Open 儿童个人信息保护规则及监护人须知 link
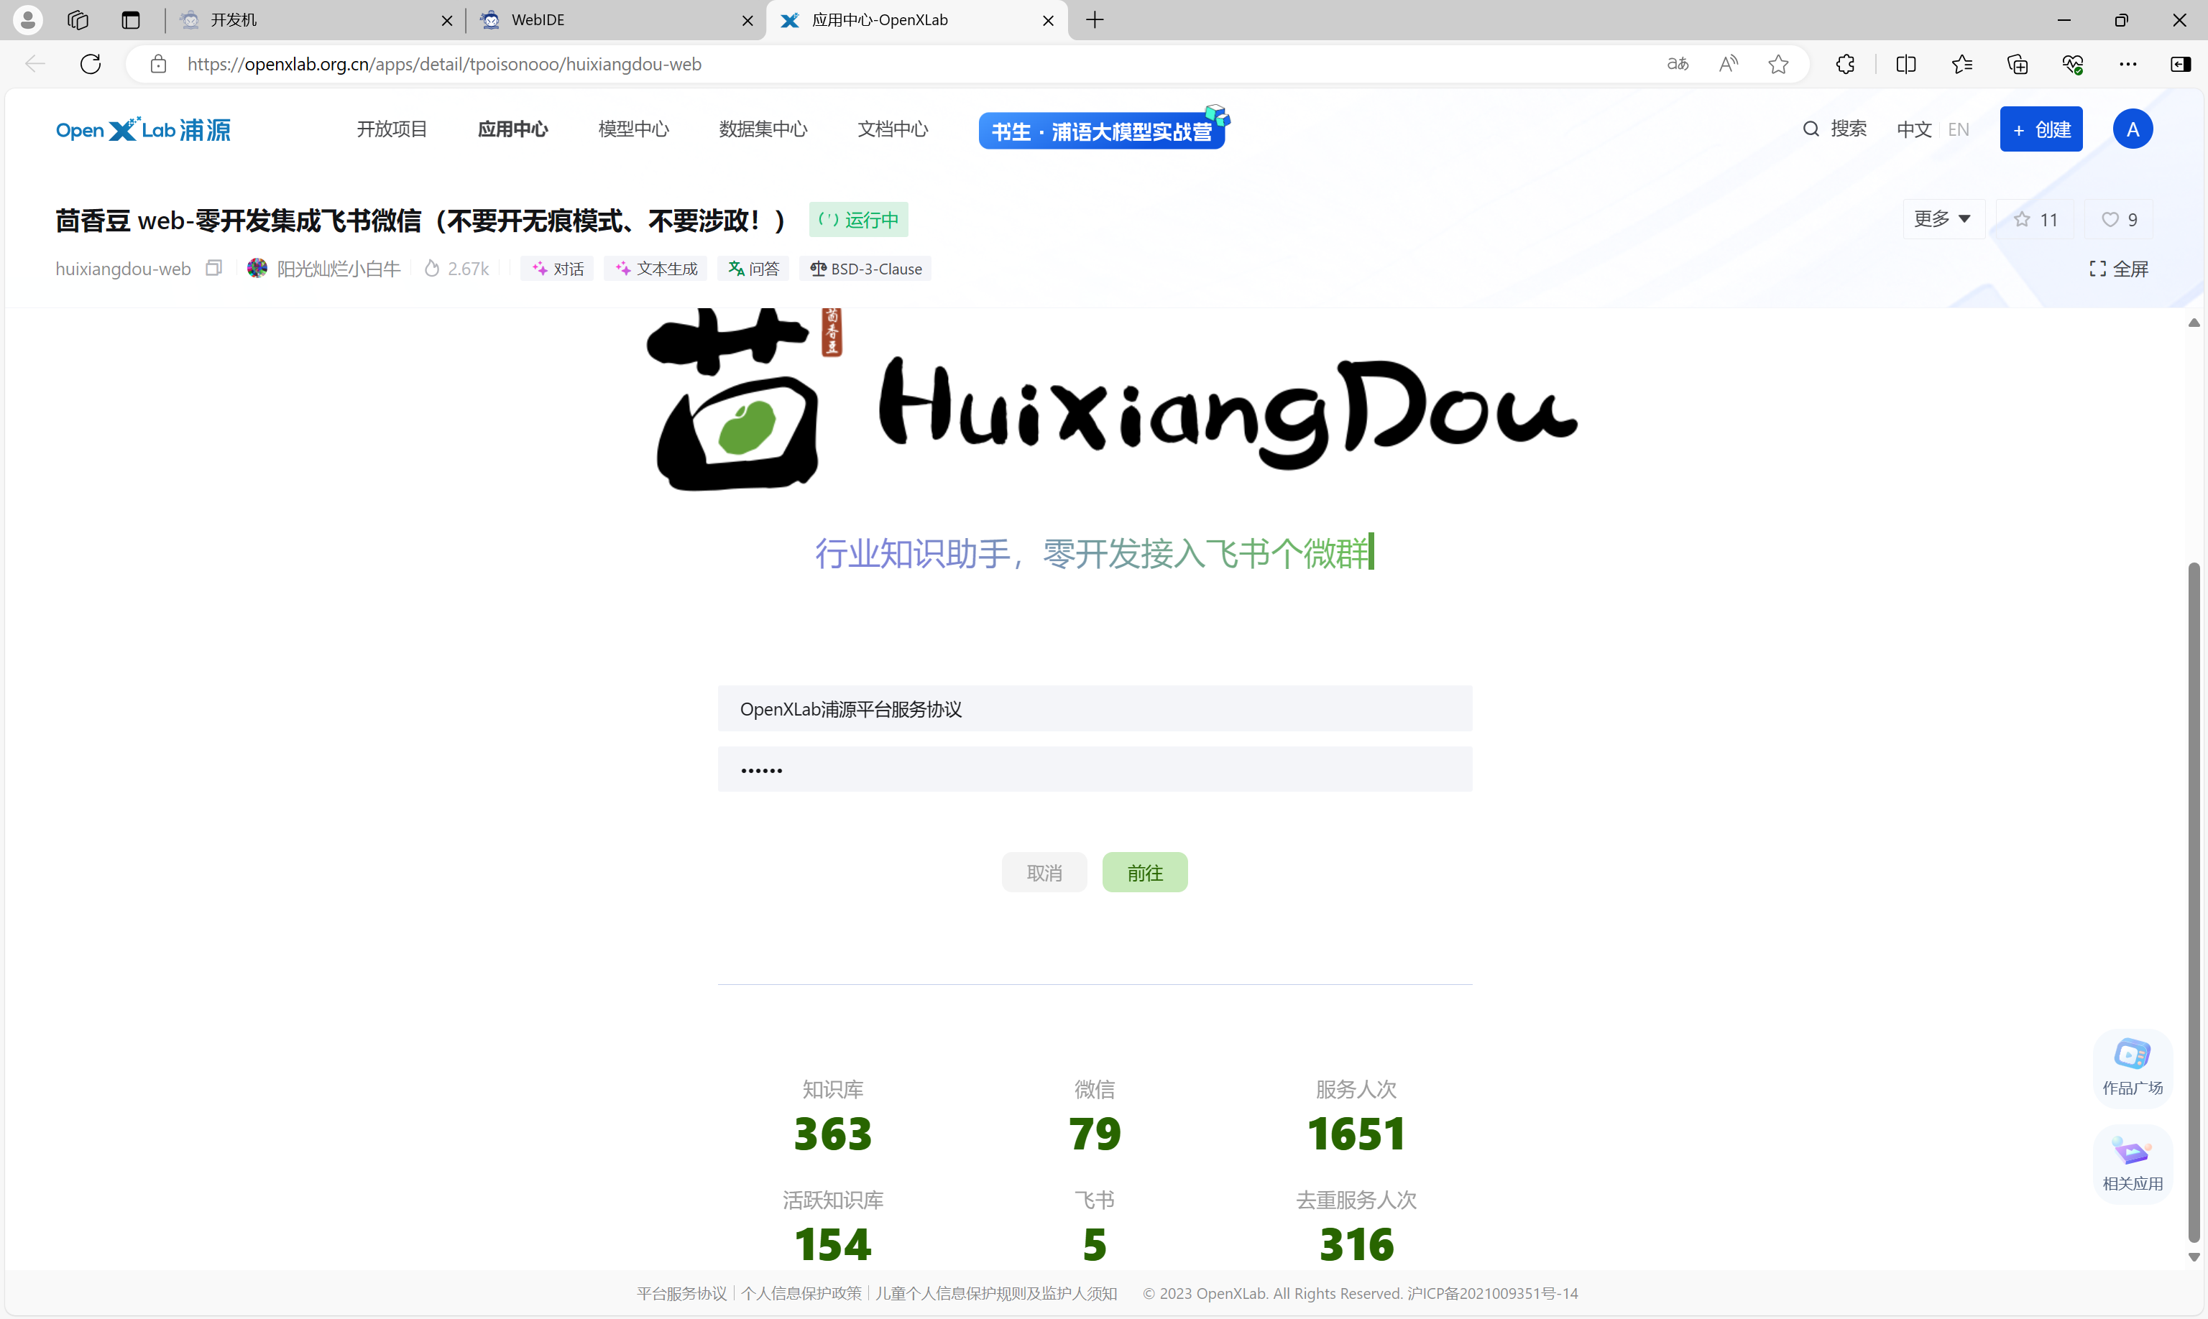This screenshot has width=2208, height=1319. 996,1293
